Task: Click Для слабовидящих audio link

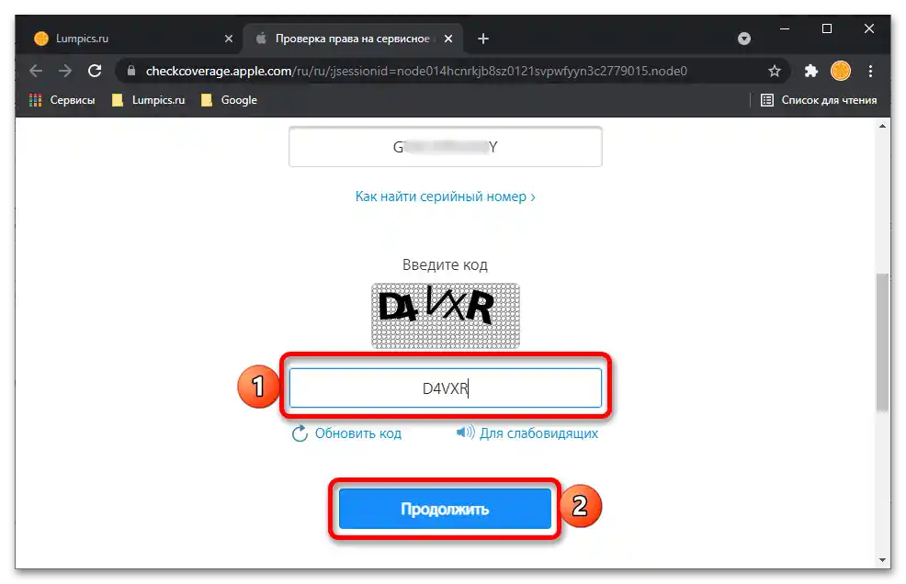Action: [x=527, y=433]
